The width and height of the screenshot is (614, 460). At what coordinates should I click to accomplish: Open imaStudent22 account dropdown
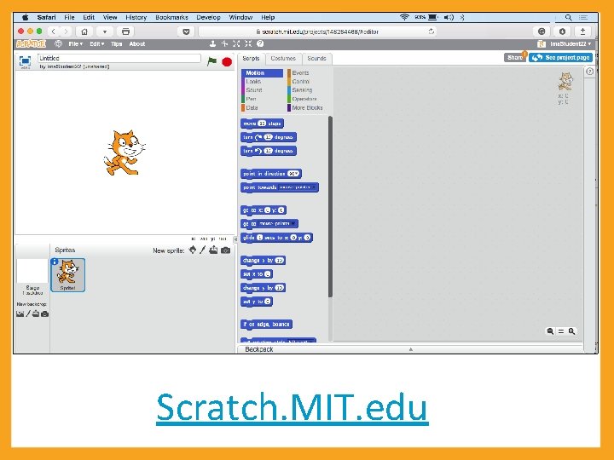coord(571,43)
